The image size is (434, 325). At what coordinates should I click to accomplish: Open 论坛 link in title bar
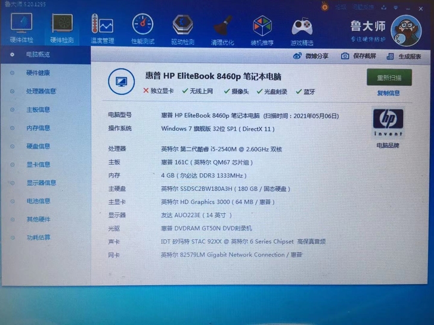[x=341, y=7]
